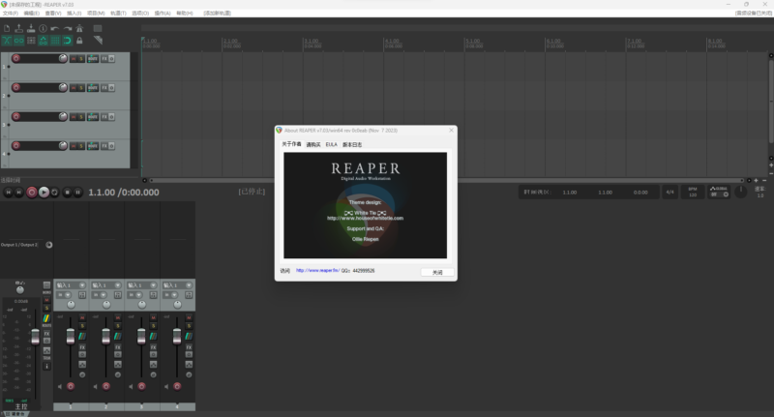The height and width of the screenshot is (417, 774).
Task: Open the 4/4 time signature selector
Action: click(x=670, y=193)
